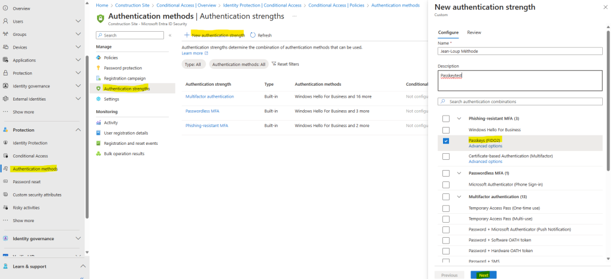
Task: Open Authentication strengths in Manage menu
Action: click(x=127, y=89)
